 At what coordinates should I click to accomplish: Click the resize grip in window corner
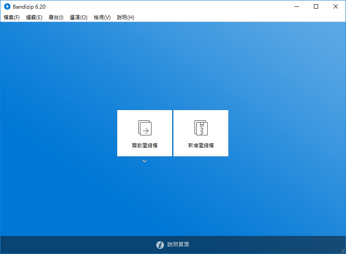[x=343, y=251]
